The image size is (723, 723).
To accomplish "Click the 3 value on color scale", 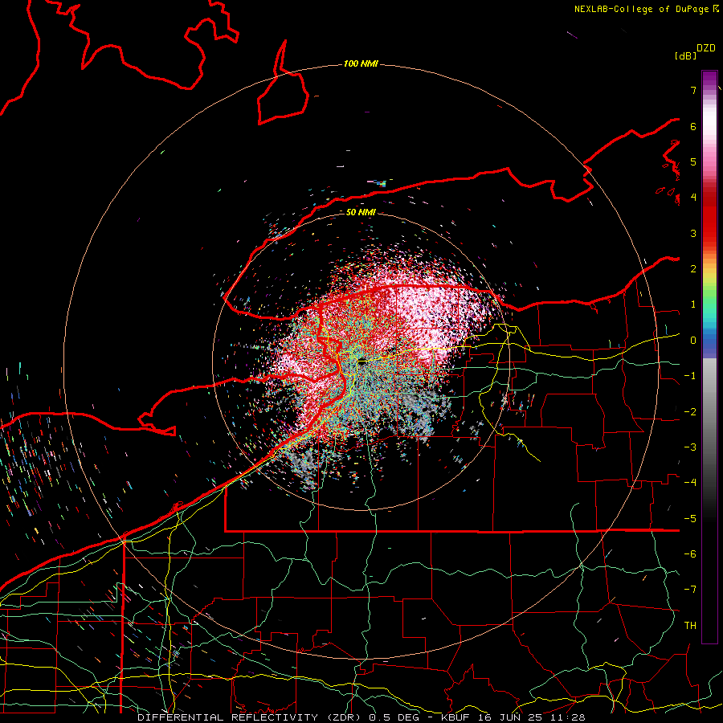I will (x=693, y=233).
